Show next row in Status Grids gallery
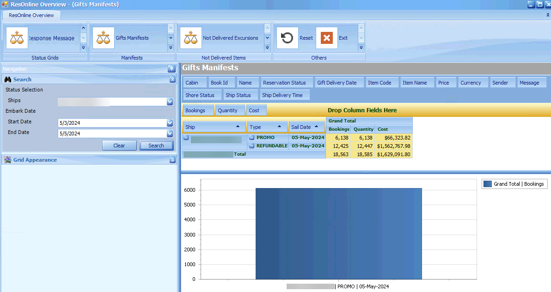 point(83,37)
